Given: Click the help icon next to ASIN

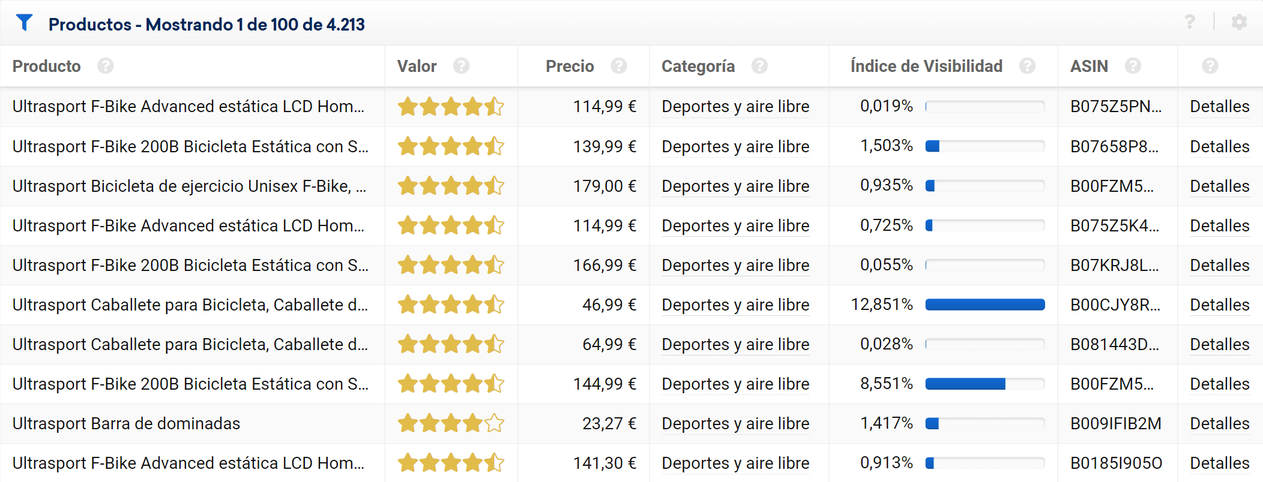Looking at the screenshot, I should pos(1133,66).
